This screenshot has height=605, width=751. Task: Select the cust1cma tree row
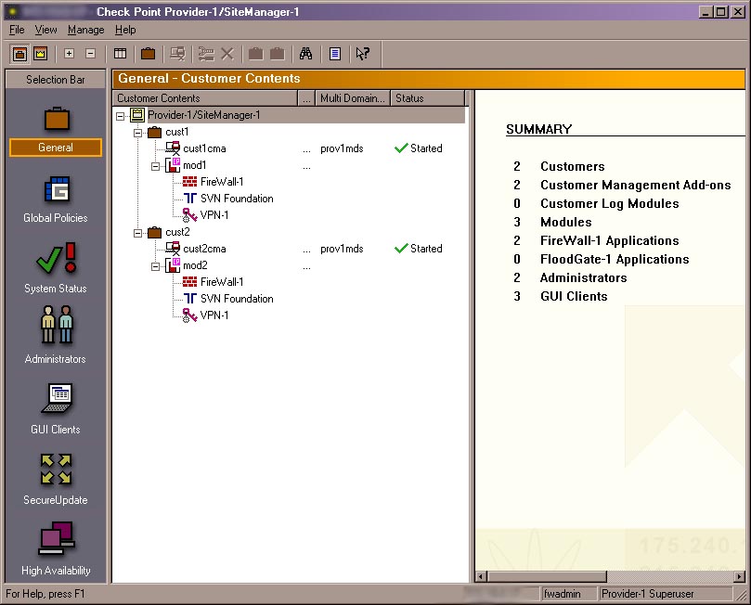[204, 148]
